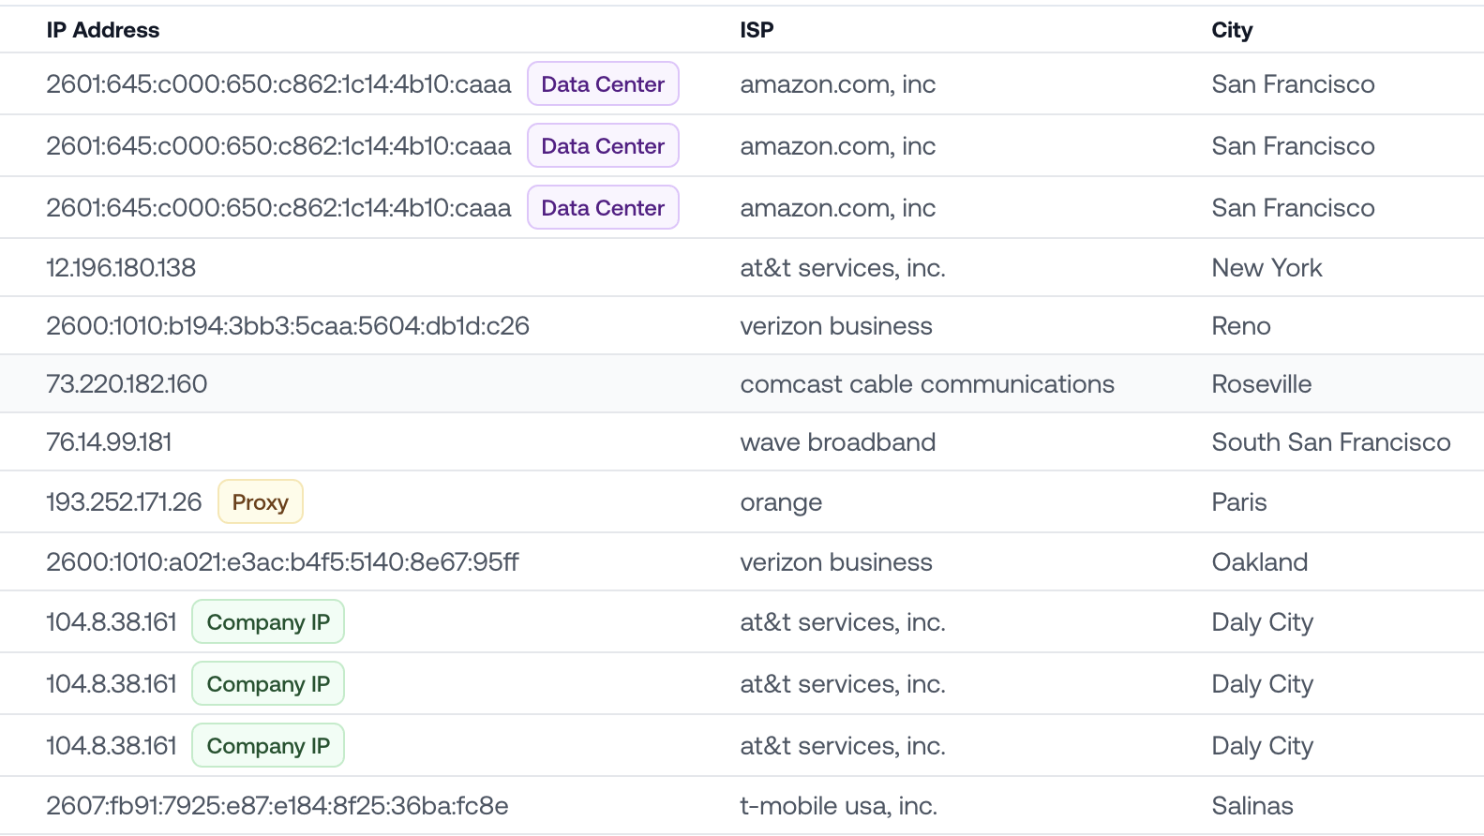This screenshot has width=1484, height=836.
Task: Click the last Company IP badge
Action: (x=268, y=746)
